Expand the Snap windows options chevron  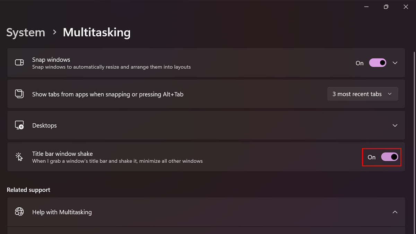[395, 63]
